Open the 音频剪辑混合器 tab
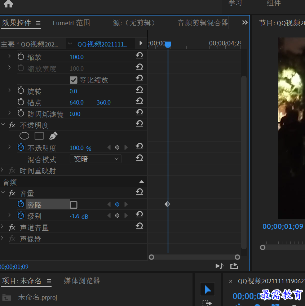 (x=203, y=23)
